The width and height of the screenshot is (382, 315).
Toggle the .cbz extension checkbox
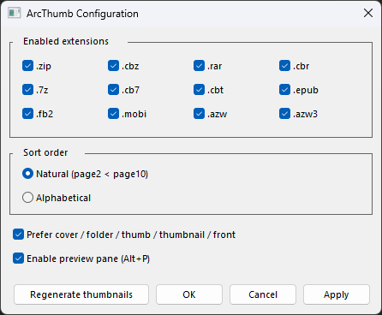113,66
